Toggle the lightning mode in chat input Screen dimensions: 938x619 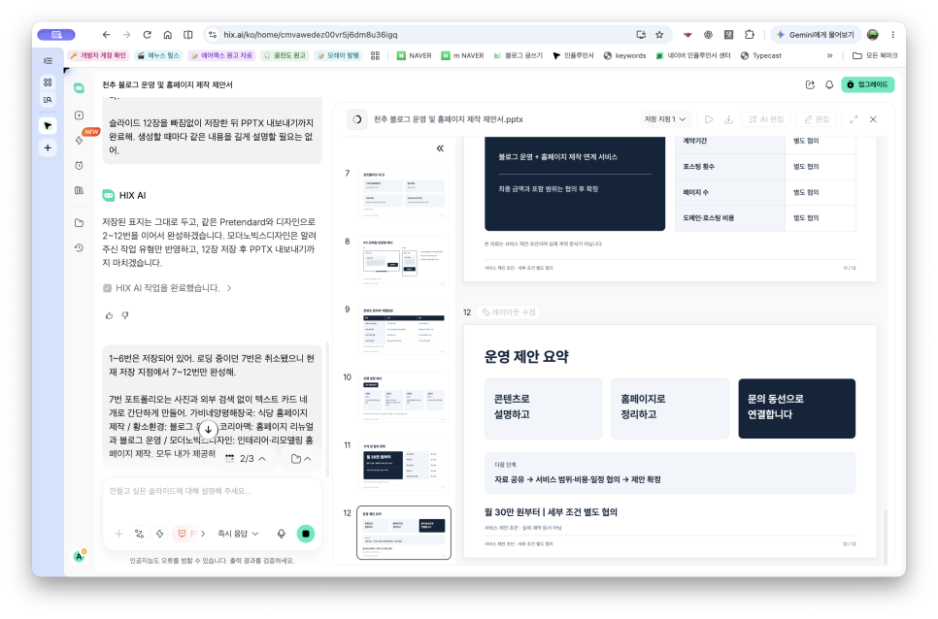(159, 534)
